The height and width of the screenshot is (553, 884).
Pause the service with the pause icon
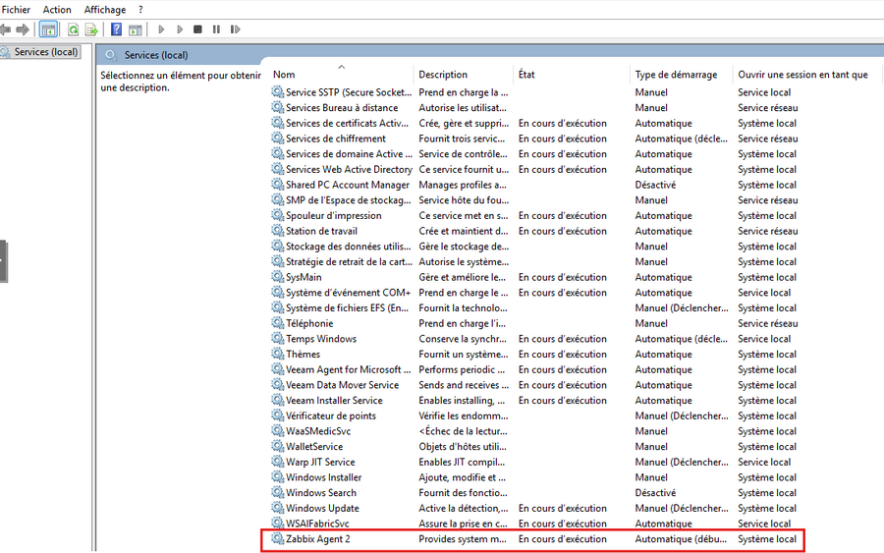click(x=216, y=29)
